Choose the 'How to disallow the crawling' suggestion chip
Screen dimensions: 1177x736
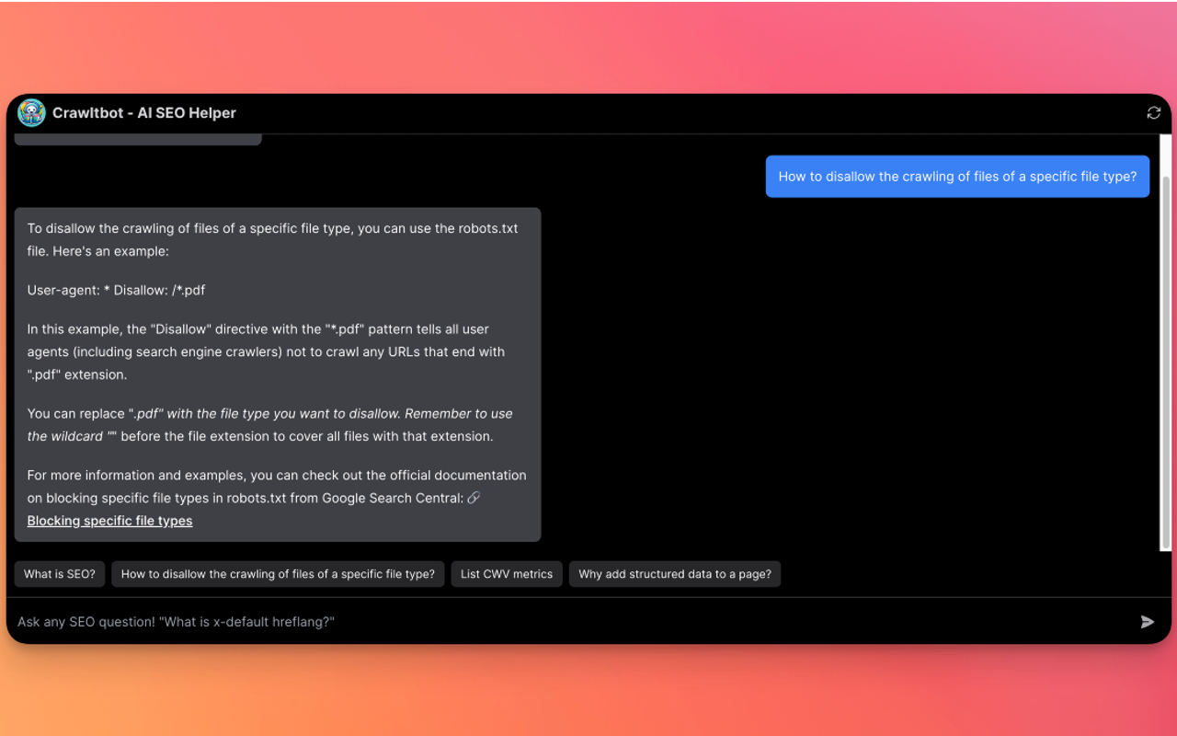click(x=278, y=574)
